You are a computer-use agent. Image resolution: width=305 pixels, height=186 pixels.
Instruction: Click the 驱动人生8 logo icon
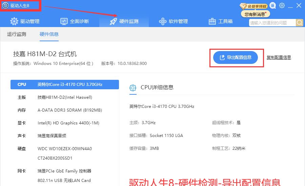click(5, 5)
